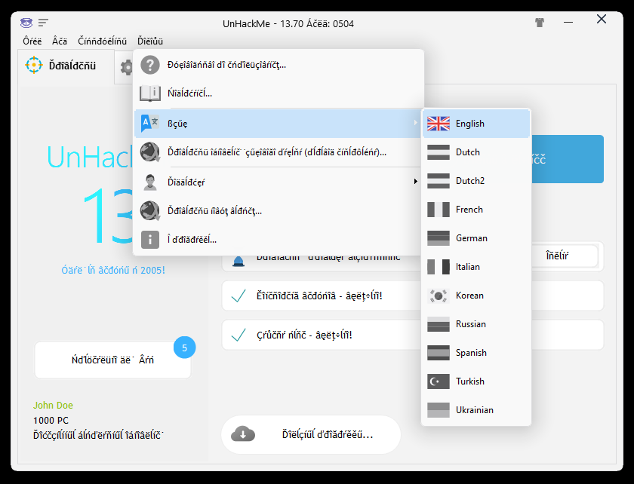Select English in the language list
Viewport: 634px width, 484px height.
click(x=476, y=124)
